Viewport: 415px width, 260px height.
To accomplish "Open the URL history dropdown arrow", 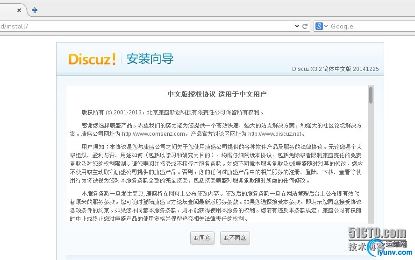I will [297, 26].
